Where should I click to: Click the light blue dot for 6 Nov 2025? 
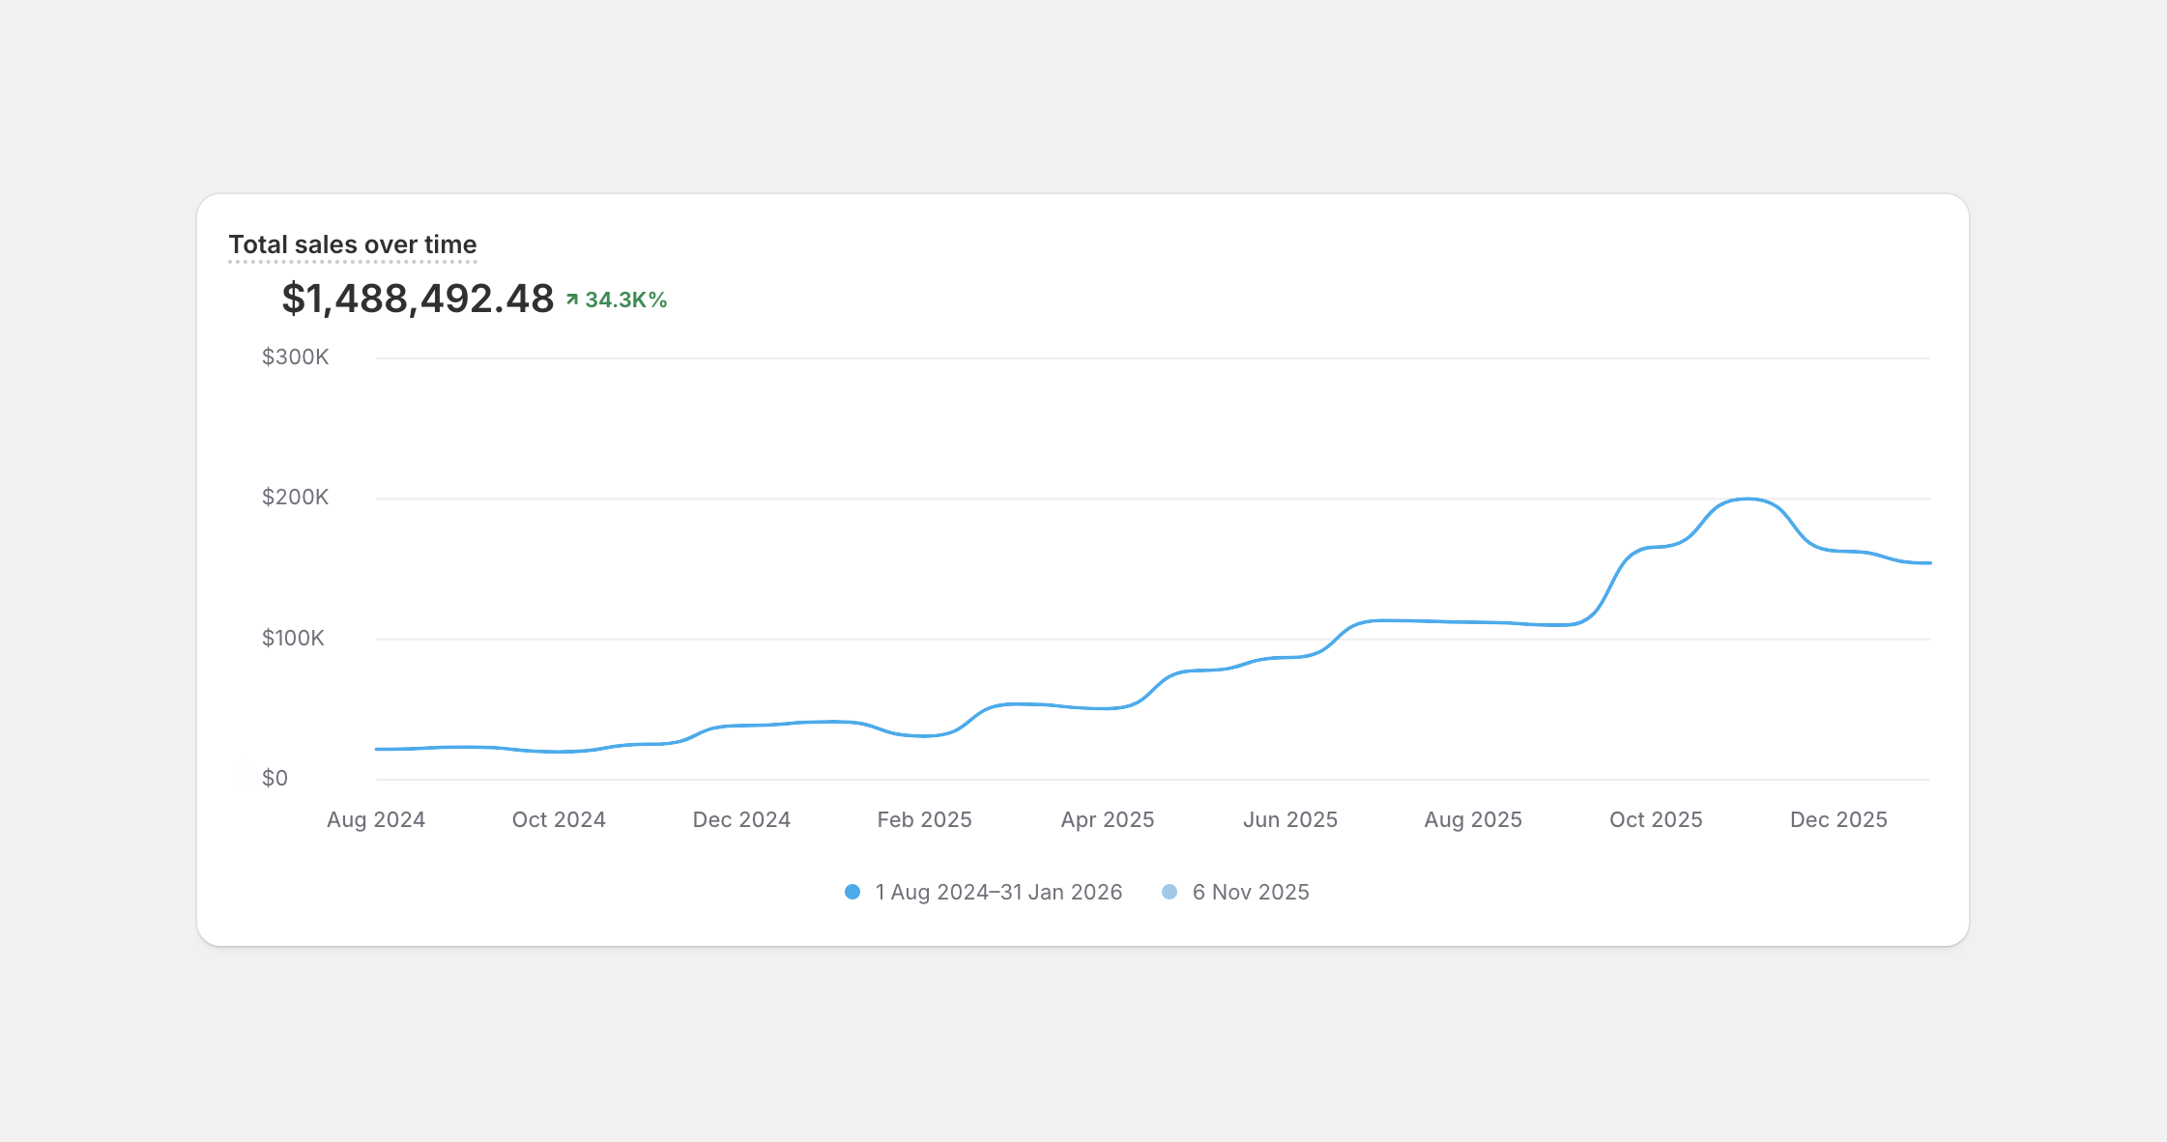tap(1170, 892)
